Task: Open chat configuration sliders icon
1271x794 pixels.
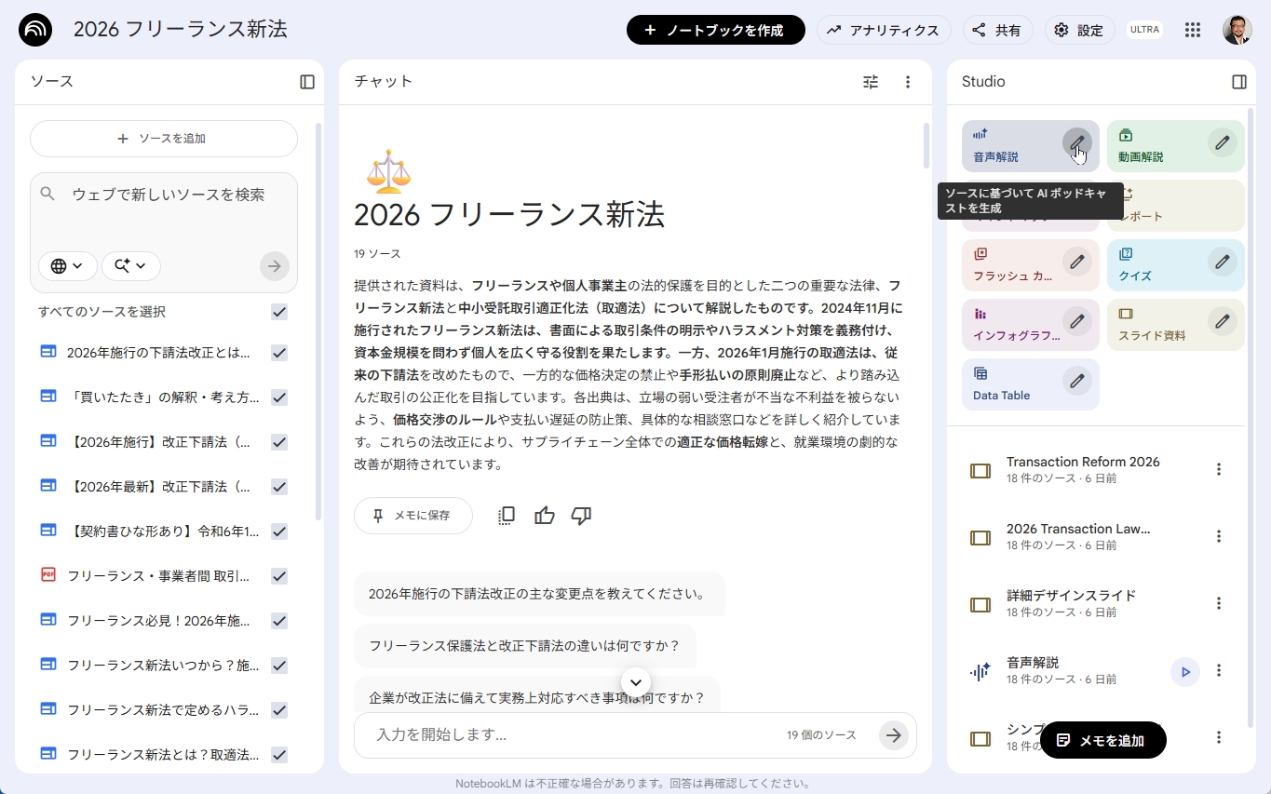Action: pos(871,82)
